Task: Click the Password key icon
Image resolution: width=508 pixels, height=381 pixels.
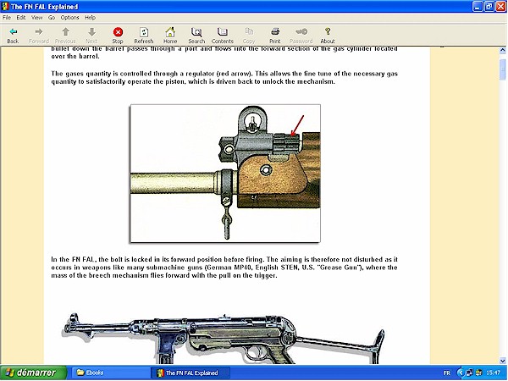Action: [301, 36]
